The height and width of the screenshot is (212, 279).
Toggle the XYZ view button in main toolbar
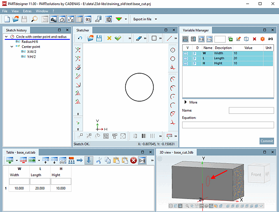pos(70,19)
